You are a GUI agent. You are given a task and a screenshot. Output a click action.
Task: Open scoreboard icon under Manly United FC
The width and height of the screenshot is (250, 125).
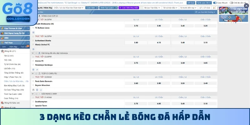point(33,49)
